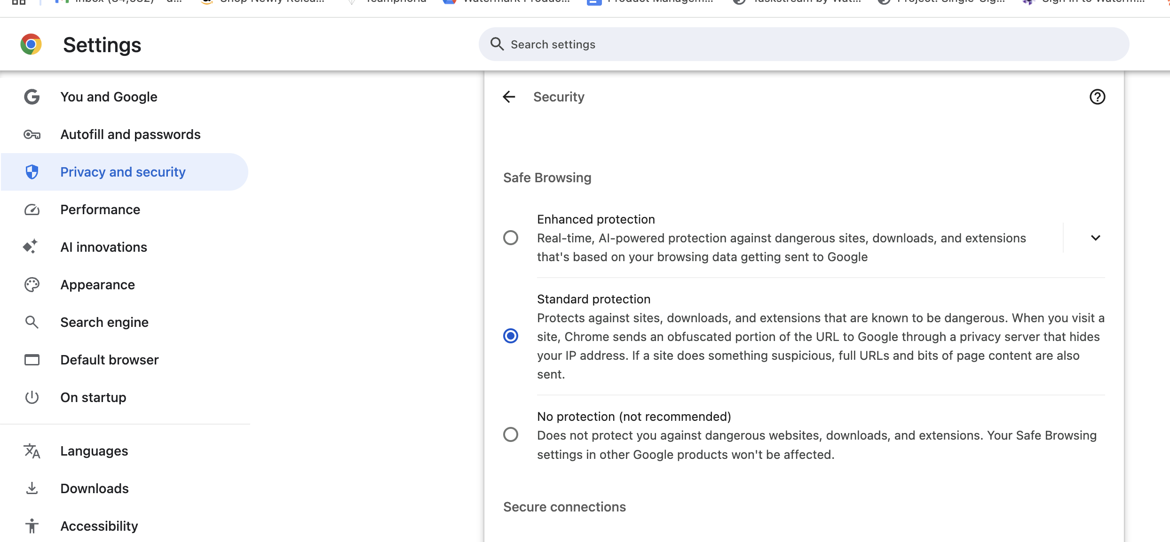Select the Standard protection radio button
This screenshot has height=542, width=1170.
[510, 336]
